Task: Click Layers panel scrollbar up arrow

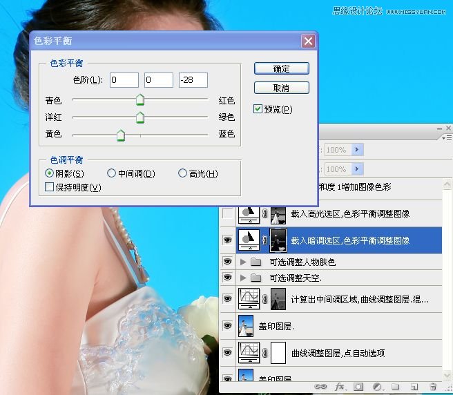Action: (x=447, y=184)
